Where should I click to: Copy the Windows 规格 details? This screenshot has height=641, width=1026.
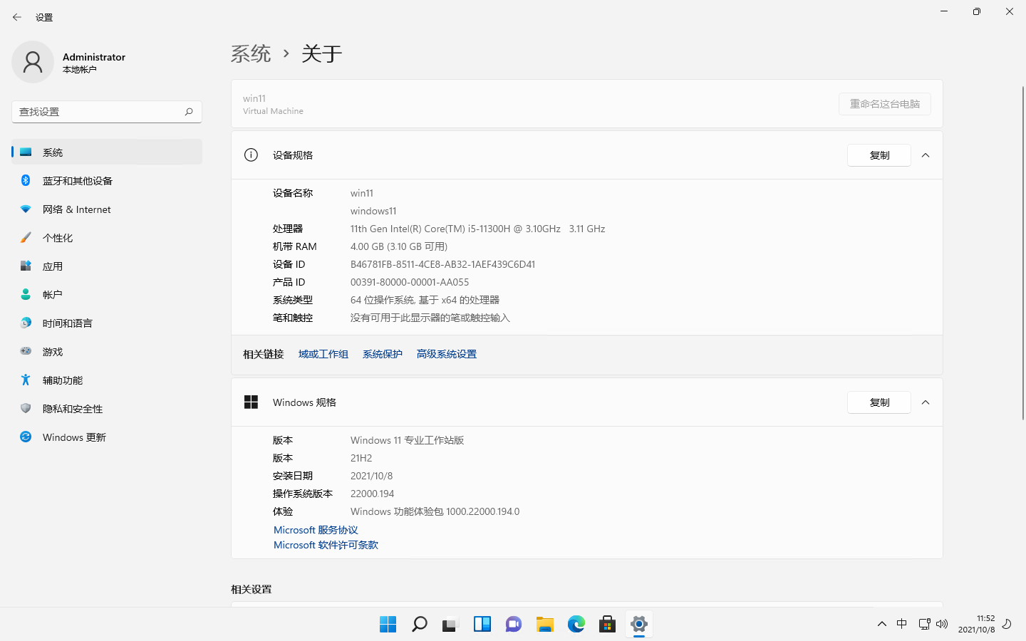click(879, 402)
